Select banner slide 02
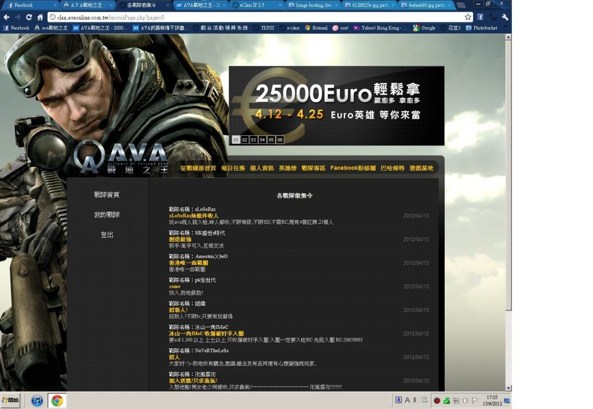Viewport: 593px width, 409px height. coord(245,140)
